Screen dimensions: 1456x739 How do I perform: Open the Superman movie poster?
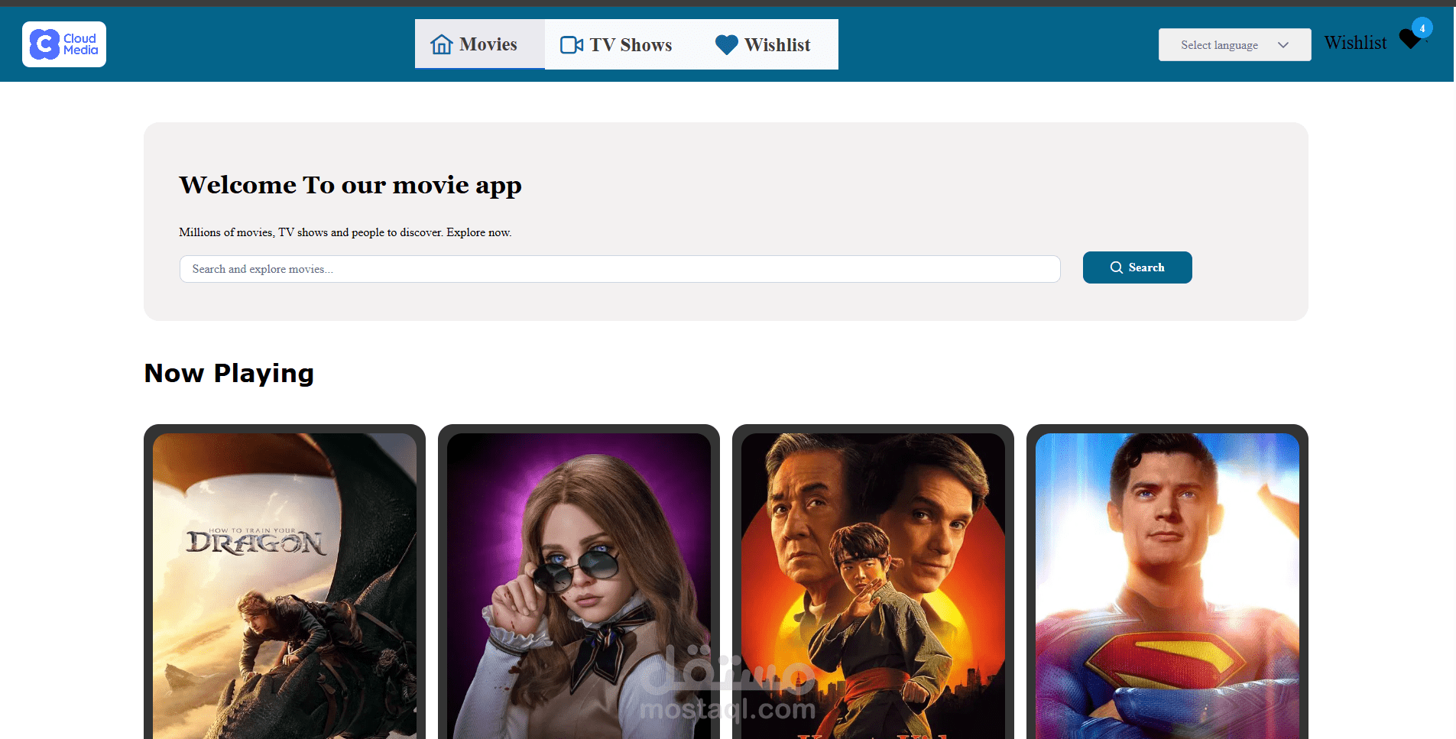pyautogui.click(x=1167, y=586)
